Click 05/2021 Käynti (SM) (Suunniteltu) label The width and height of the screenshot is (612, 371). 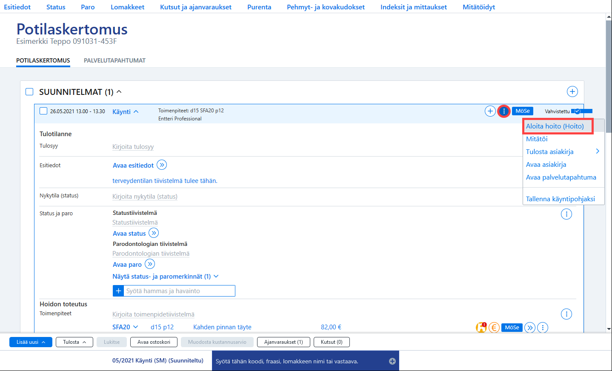pos(157,360)
